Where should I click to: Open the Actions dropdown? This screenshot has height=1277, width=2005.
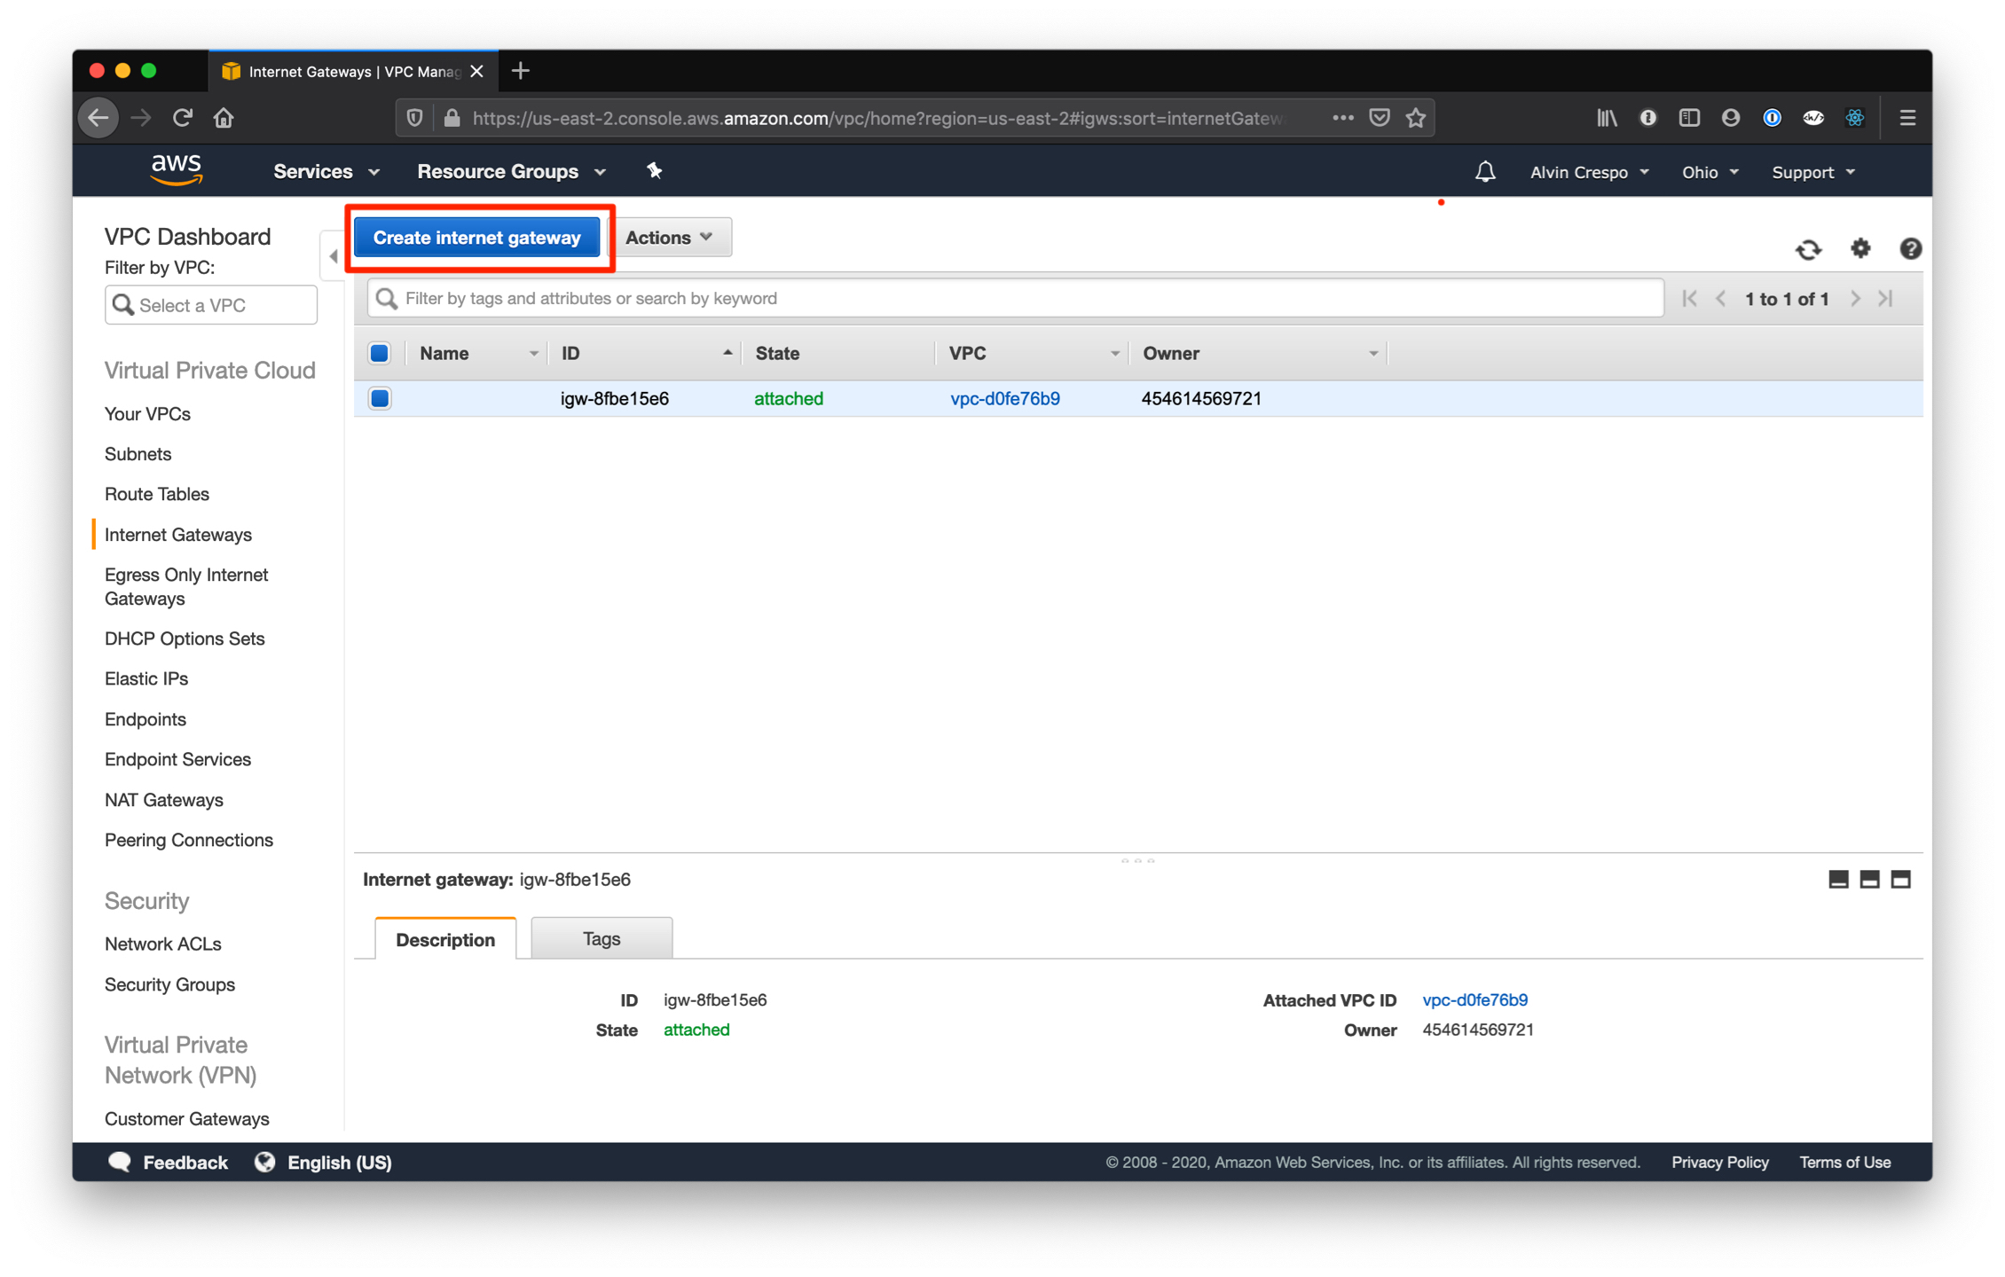pyautogui.click(x=672, y=237)
